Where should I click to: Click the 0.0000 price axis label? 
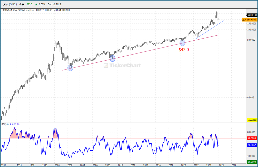pos(251,98)
